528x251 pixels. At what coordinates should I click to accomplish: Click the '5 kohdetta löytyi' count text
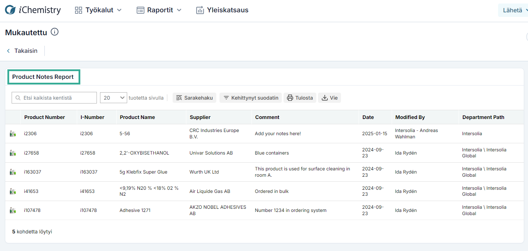(x=32, y=232)
